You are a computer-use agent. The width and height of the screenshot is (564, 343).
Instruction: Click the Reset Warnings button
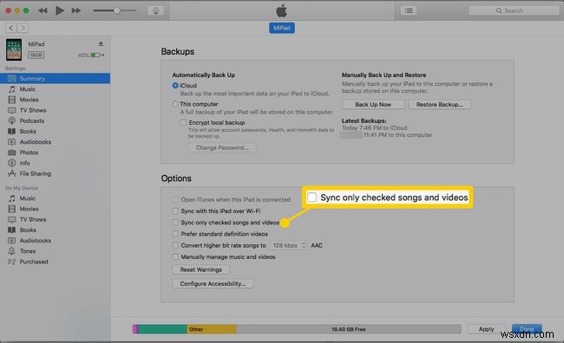[x=200, y=269]
